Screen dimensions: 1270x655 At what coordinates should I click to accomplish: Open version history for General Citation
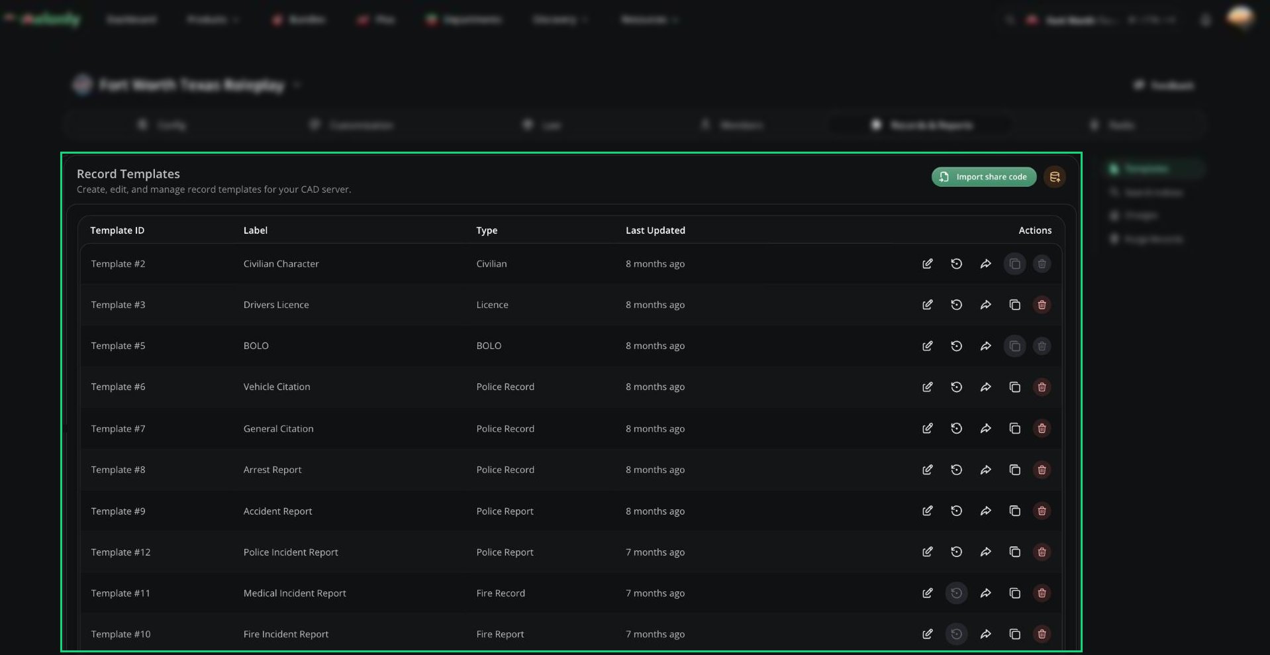(957, 428)
